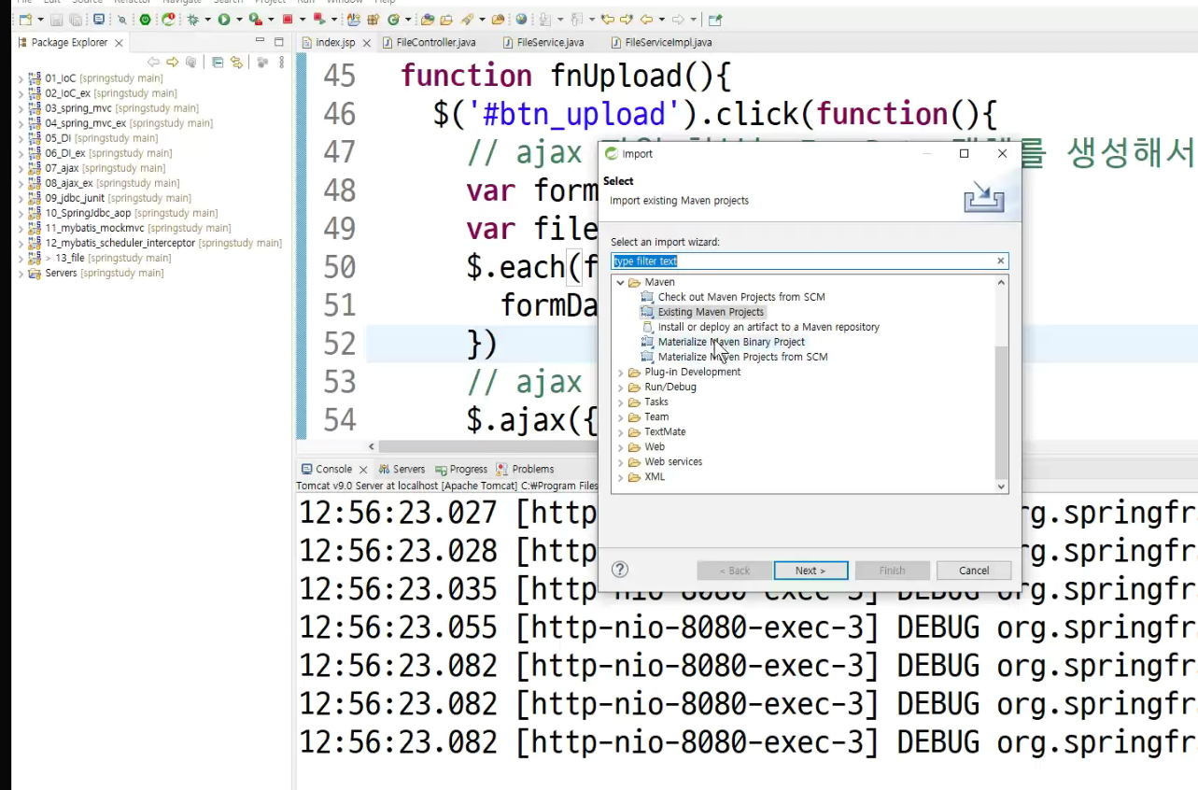1198x790 pixels.
Task: Click the Pin Editor icon in toolbar
Action: 716,19
